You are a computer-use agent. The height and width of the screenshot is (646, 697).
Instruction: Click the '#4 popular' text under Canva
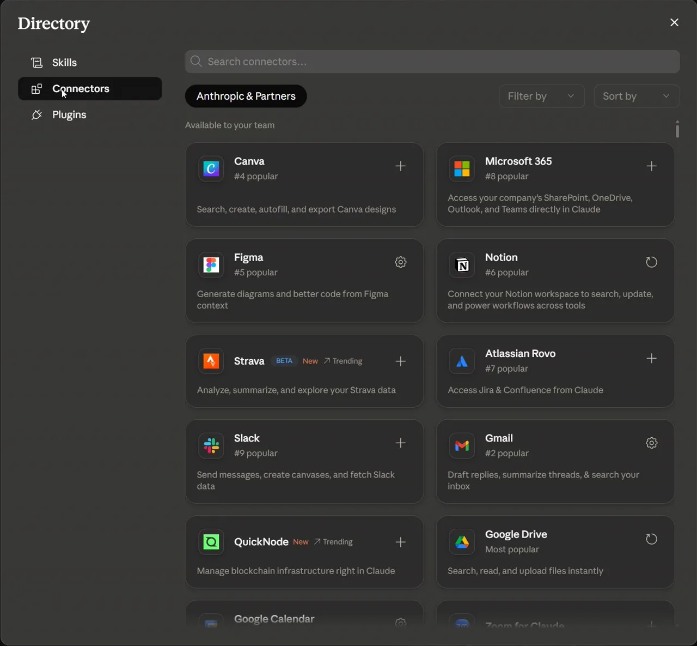(x=256, y=176)
